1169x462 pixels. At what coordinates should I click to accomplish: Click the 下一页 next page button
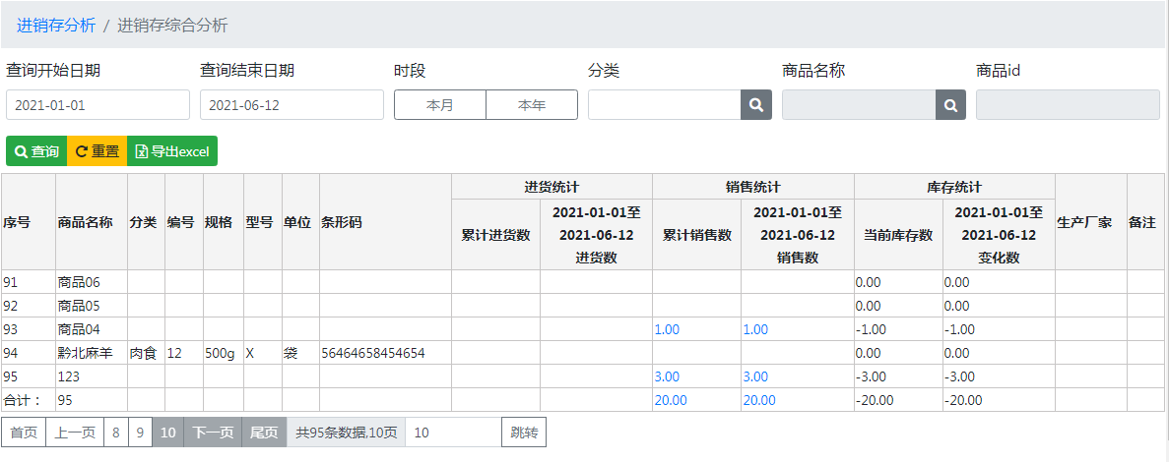pyautogui.click(x=213, y=433)
